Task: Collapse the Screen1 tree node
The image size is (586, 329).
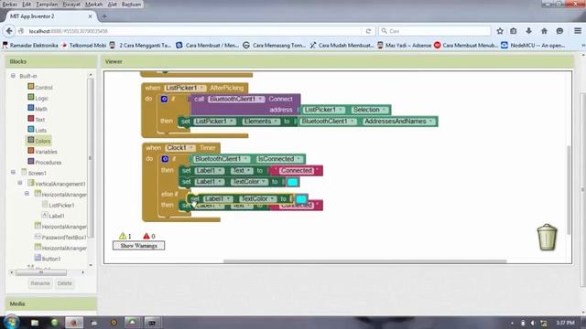Action: (13, 173)
